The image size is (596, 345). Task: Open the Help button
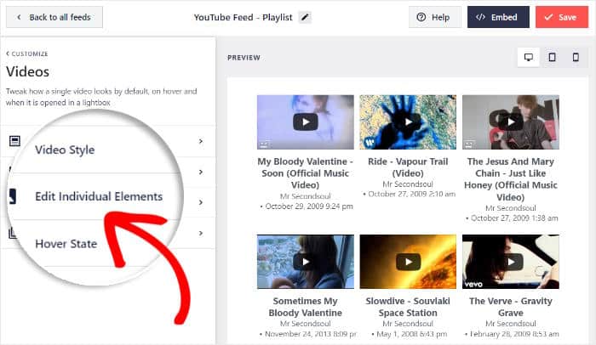[434, 17]
